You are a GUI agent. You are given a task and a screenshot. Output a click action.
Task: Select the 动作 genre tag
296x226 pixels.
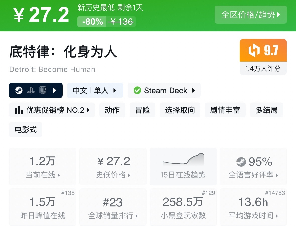pos(112,110)
